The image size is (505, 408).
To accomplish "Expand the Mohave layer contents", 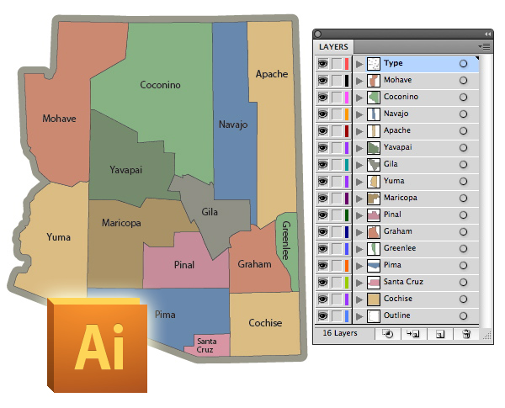I will point(359,81).
